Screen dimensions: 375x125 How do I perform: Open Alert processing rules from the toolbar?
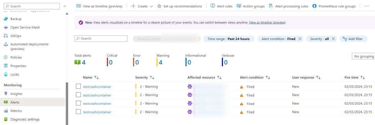point(288,6)
